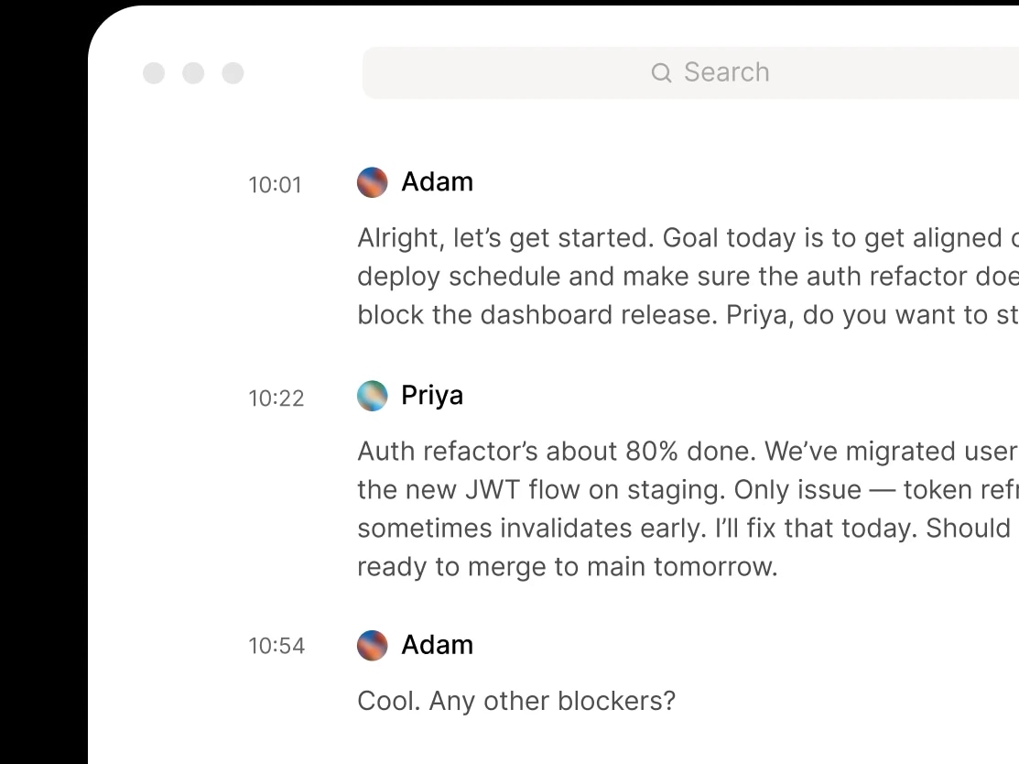Select Adam's message saying 'Cool. Any other blockers?'
Screen dimensions: 1019x764
515,701
